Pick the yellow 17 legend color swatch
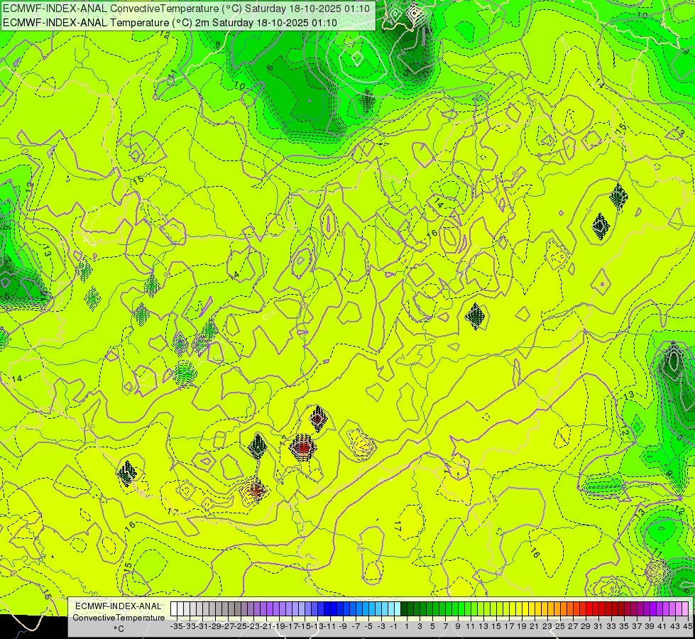The image size is (695, 639). 506,609
